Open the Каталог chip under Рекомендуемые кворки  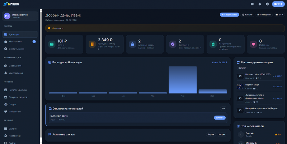coord(242,68)
